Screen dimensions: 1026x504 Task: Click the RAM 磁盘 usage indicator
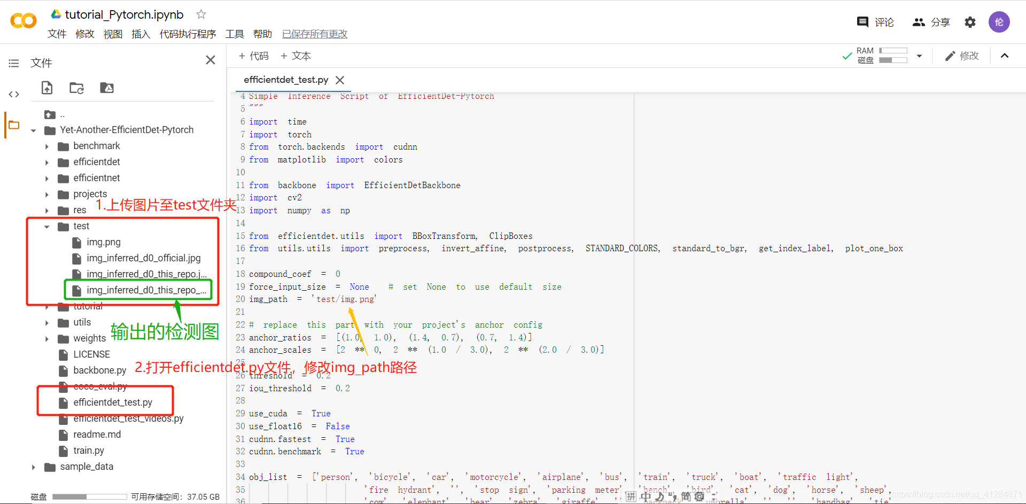[x=882, y=56]
